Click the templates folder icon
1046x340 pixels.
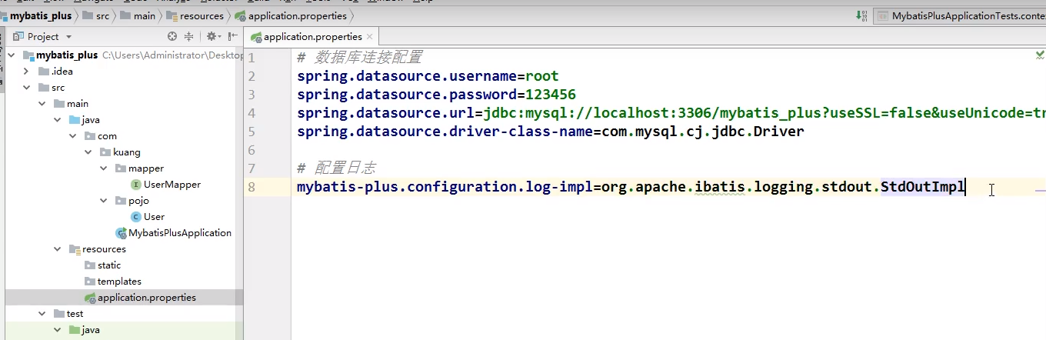90,282
